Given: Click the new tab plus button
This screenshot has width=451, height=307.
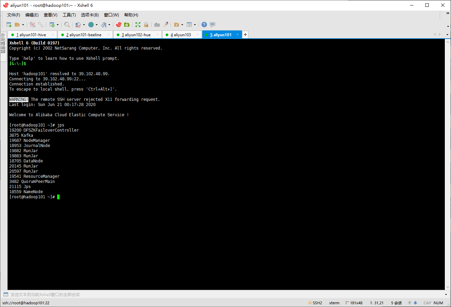Looking at the screenshot, I should click(245, 35).
